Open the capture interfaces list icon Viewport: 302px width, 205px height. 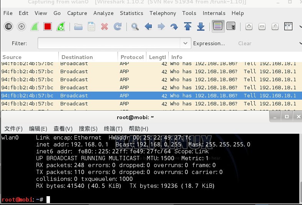pyautogui.click(x=8, y=27)
